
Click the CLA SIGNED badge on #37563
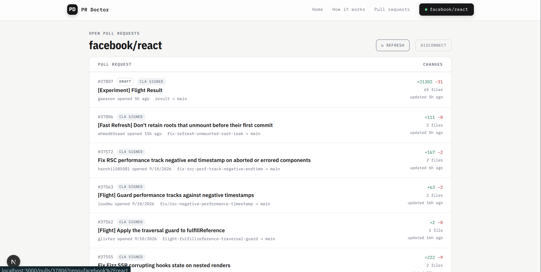point(131,187)
